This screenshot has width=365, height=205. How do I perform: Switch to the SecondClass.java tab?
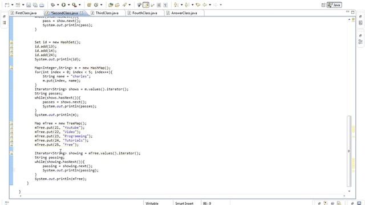[64, 13]
